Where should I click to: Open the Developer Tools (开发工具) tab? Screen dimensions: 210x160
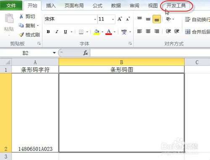coord(176,5)
